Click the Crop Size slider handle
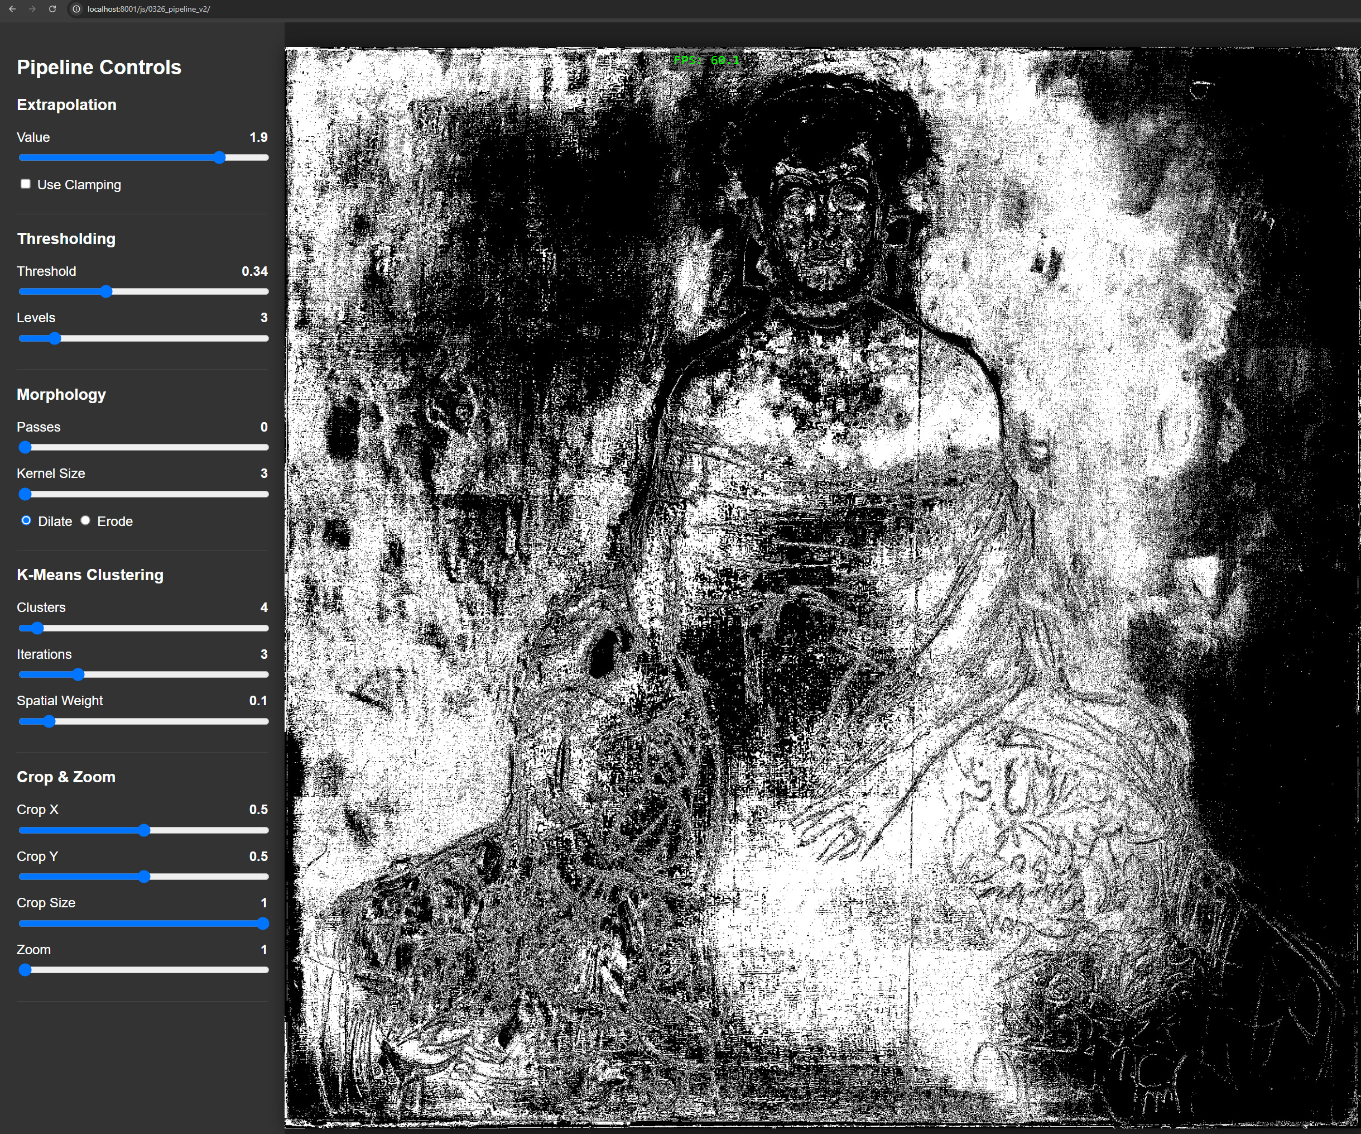This screenshot has width=1361, height=1134. point(262,924)
